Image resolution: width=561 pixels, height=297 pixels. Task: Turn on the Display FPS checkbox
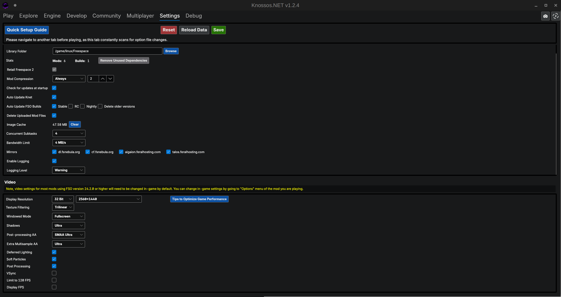[x=54, y=287]
